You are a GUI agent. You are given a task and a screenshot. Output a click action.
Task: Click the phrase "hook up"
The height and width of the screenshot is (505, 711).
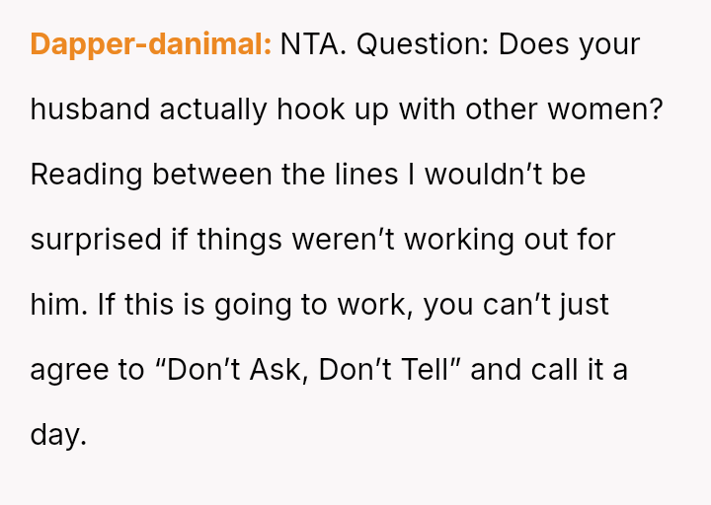[333, 109]
